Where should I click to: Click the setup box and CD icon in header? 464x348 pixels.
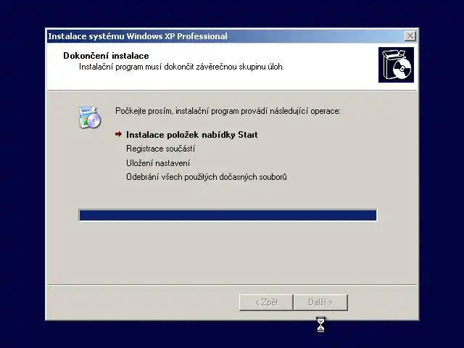(396, 65)
